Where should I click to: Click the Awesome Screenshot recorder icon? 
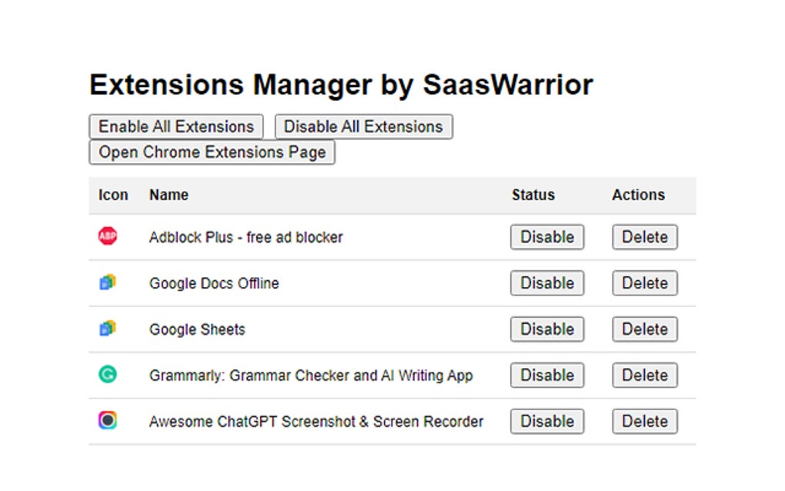tap(108, 420)
